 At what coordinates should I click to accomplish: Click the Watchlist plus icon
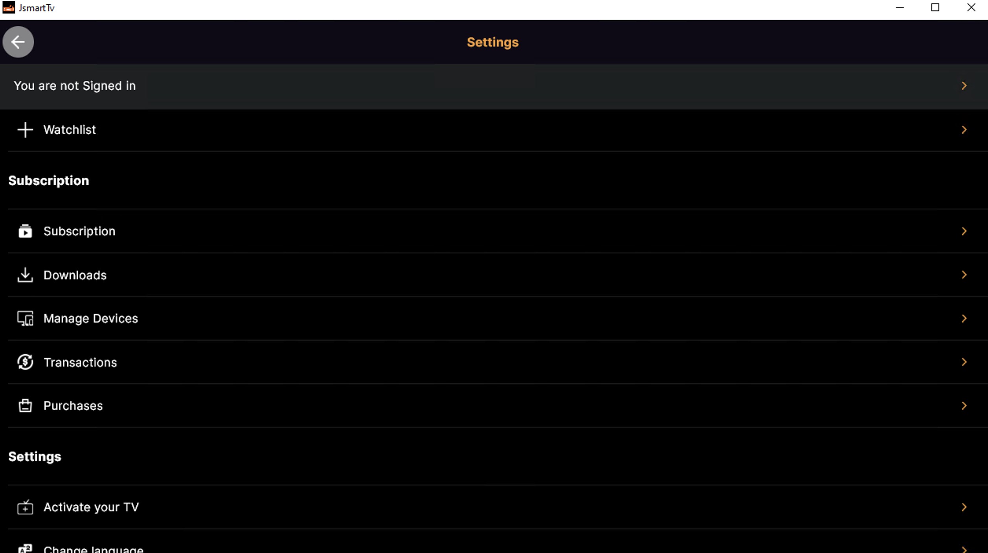25,130
